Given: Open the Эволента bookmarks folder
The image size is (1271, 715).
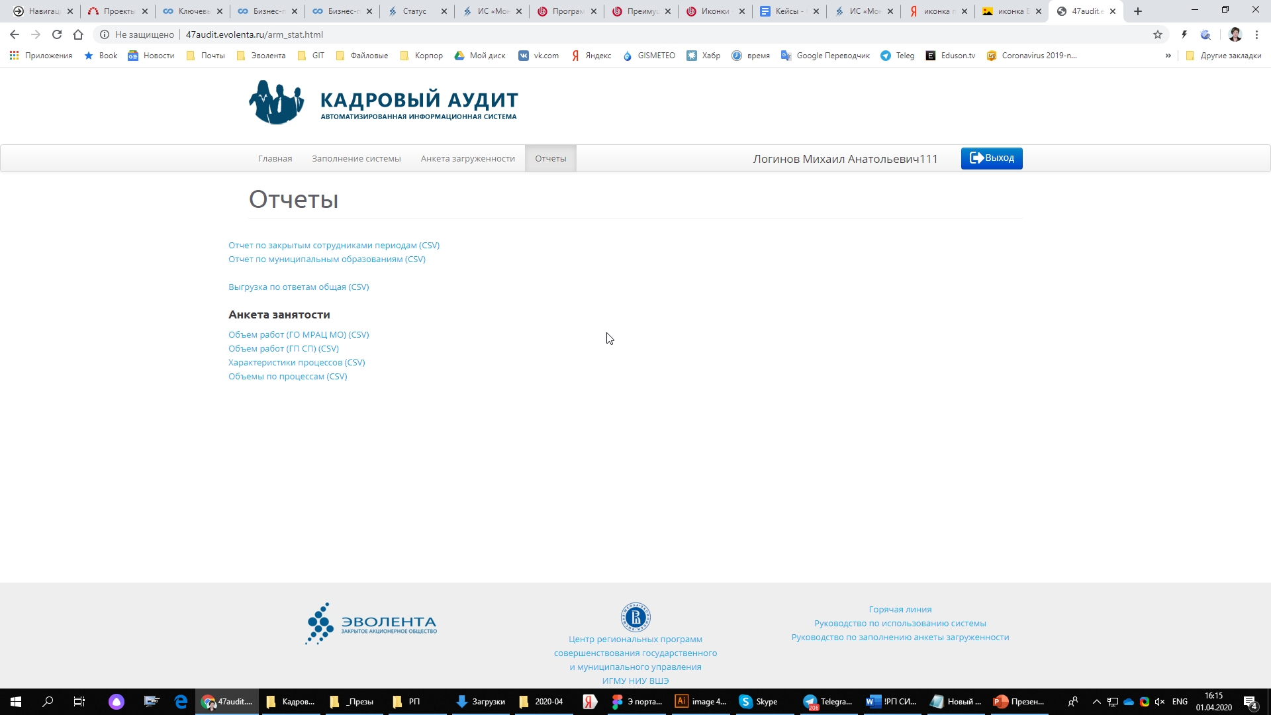Looking at the screenshot, I should [x=261, y=56].
